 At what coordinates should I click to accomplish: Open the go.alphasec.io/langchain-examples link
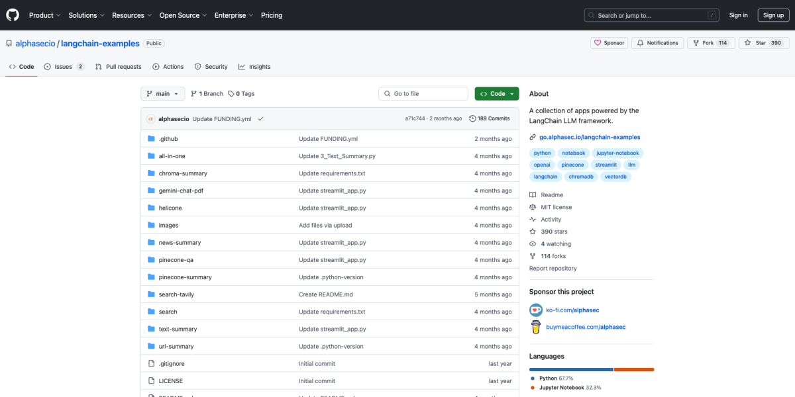(x=589, y=137)
